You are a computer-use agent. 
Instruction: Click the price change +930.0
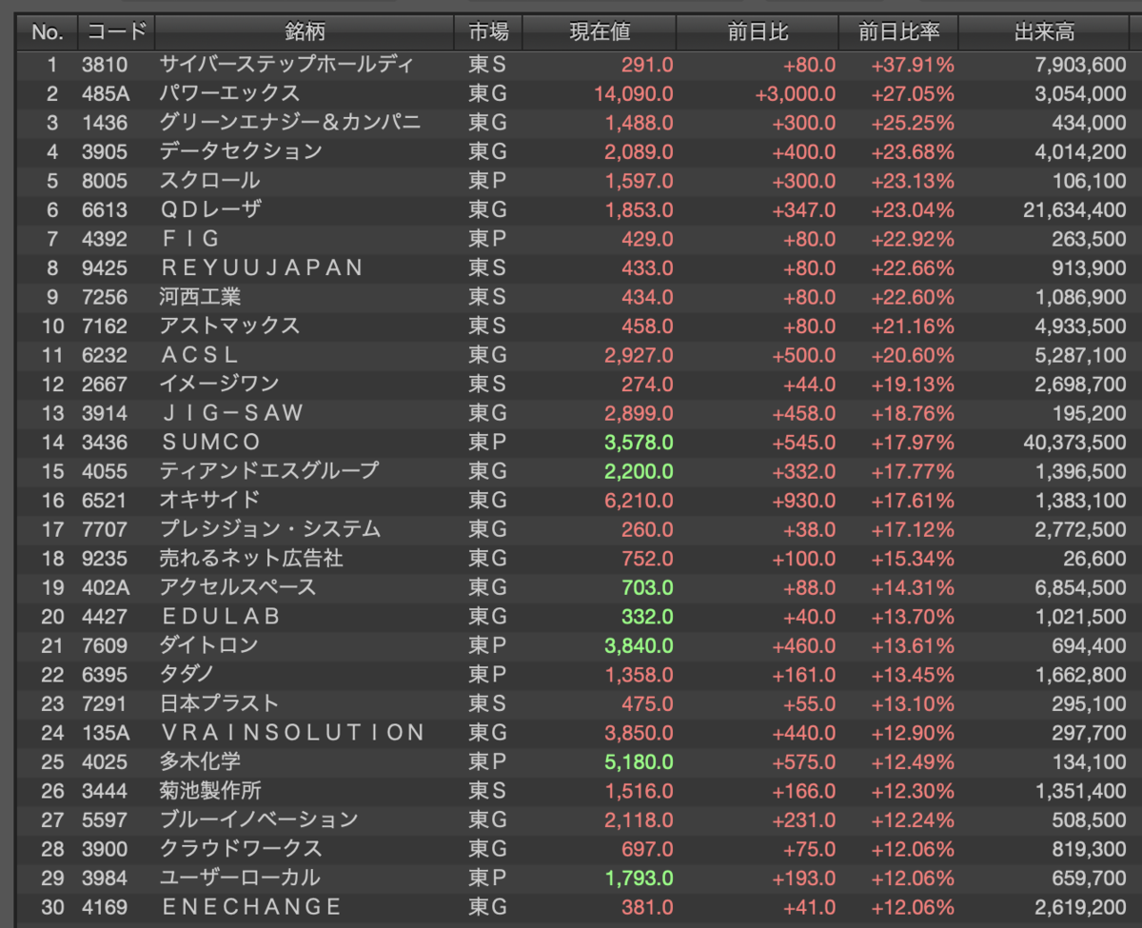coord(803,500)
